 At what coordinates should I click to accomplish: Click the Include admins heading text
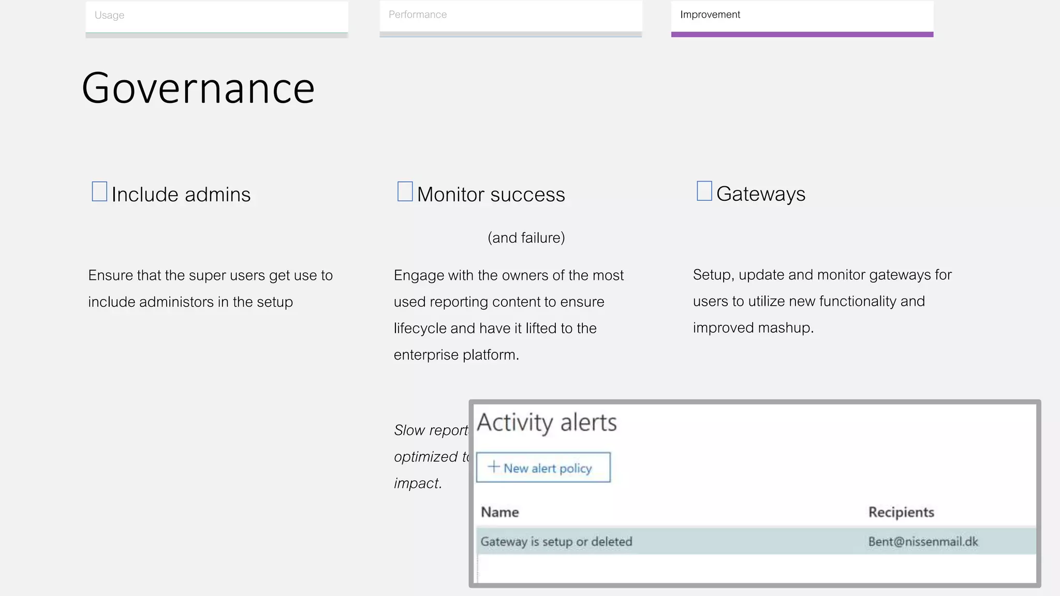pos(181,195)
